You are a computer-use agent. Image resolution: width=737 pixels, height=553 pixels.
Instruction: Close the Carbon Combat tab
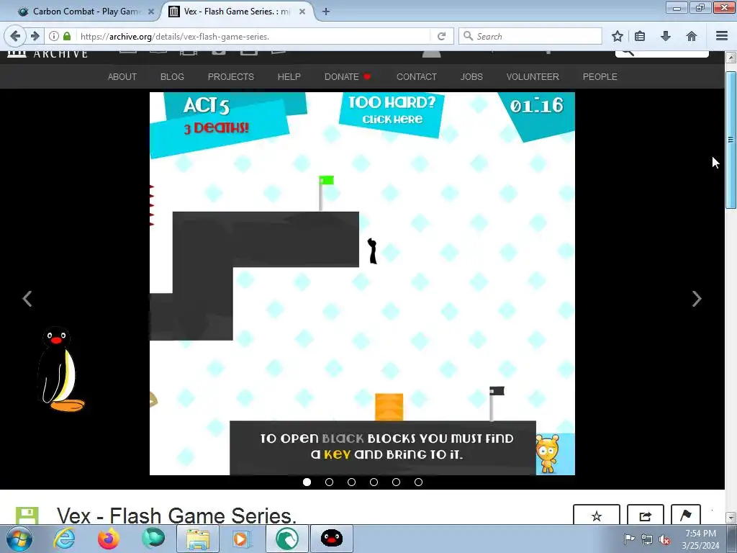coord(151,12)
